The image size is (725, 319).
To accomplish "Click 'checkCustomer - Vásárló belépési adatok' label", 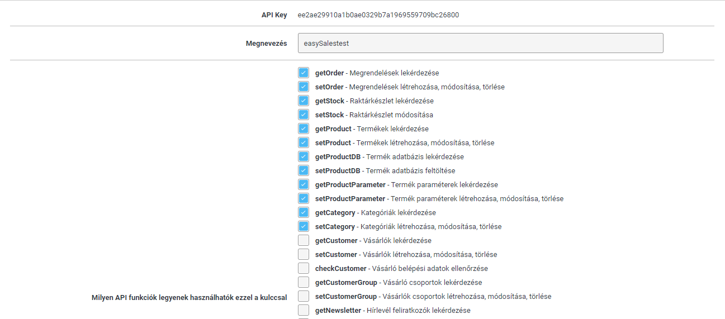I will [x=401, y=269].
